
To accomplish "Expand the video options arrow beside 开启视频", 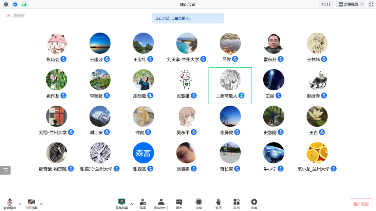I will (x=41, y=204).
